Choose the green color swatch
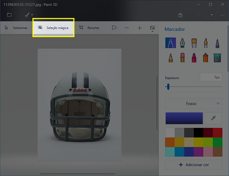Screen dimensions: 229x176 pyautogui.click(x=218, y=142)
